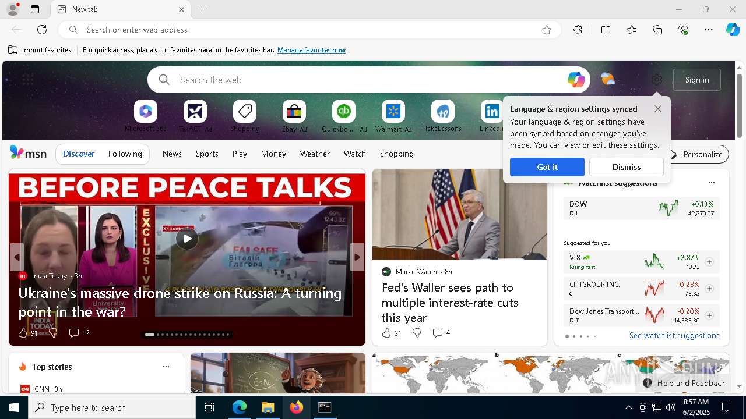Show next carousel story arrow

click(x=357, y=257)
